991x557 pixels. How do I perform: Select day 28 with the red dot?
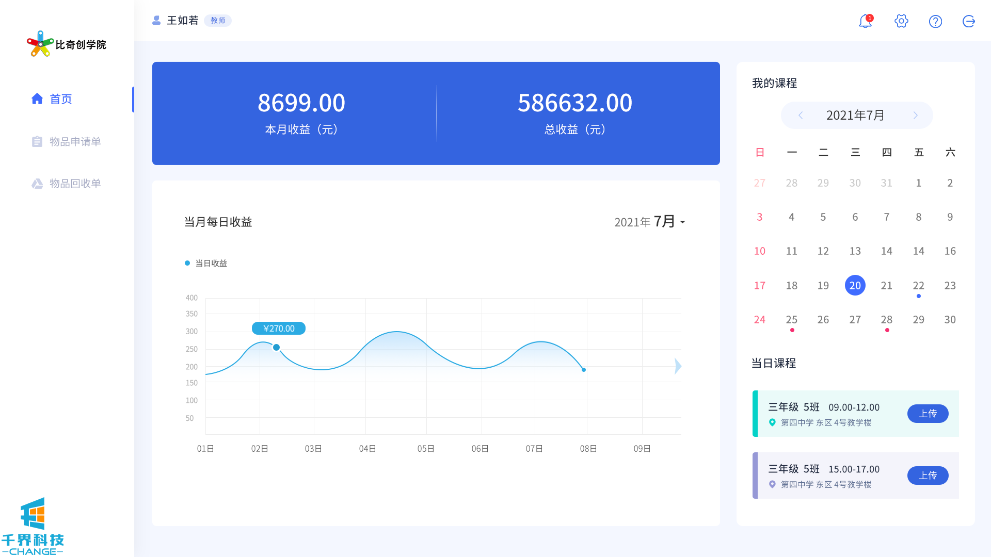pyautogui.click(x=886, y=320)
